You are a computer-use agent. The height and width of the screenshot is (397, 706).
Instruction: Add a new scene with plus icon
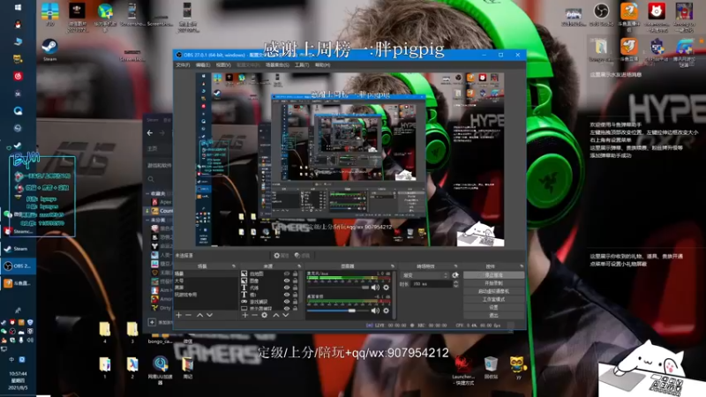point(179,315)
